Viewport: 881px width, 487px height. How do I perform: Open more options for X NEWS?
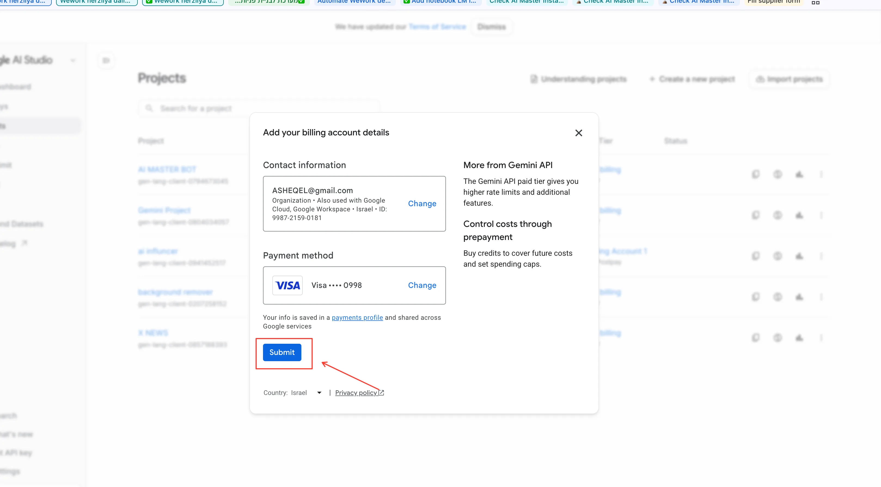coord(821,337)
